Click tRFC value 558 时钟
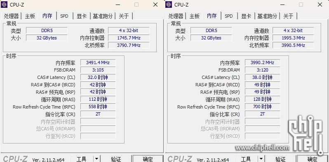329x162 pixels. click(98, 106)
